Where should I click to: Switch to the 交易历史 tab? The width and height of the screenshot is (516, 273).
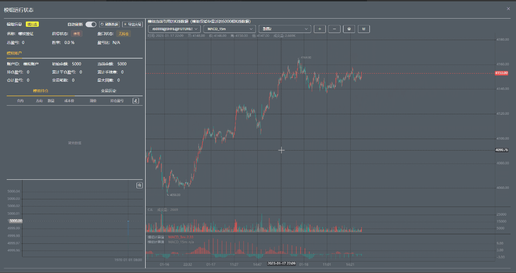[x=109, y=91]
